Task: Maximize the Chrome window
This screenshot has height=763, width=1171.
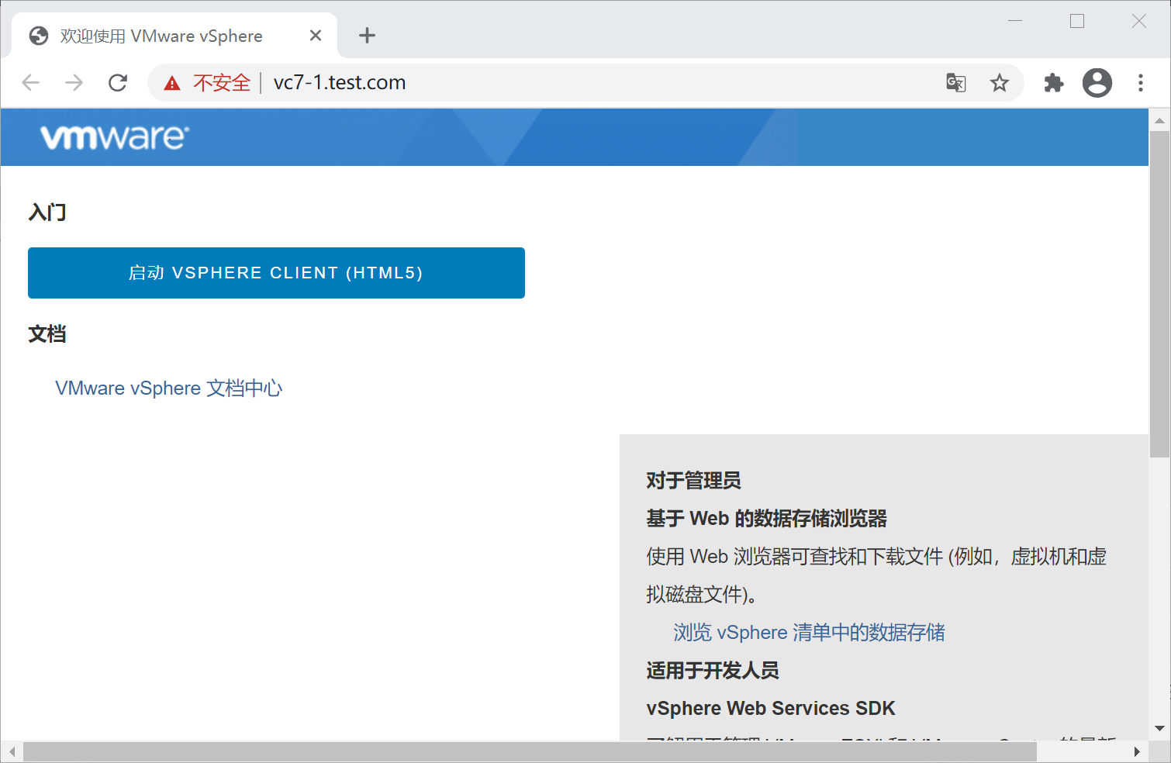Action: [1077, 21]
